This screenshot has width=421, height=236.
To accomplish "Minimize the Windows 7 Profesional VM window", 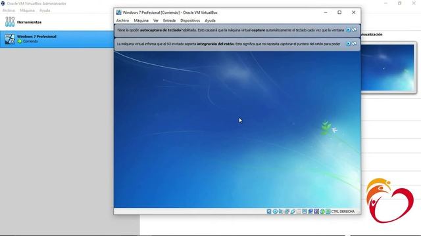I will 326,12.
